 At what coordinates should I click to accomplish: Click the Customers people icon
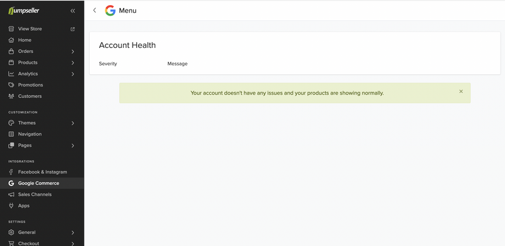(x=11, y=97)
